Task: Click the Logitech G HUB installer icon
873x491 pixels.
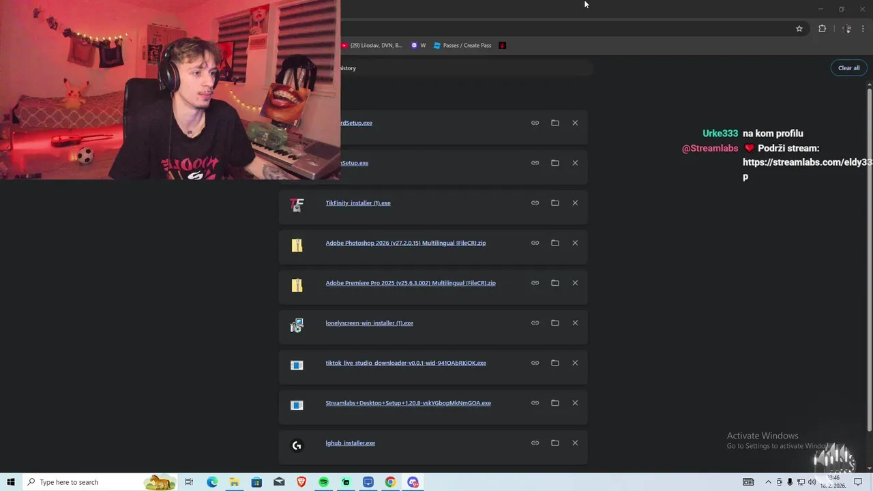Action: 297,445
